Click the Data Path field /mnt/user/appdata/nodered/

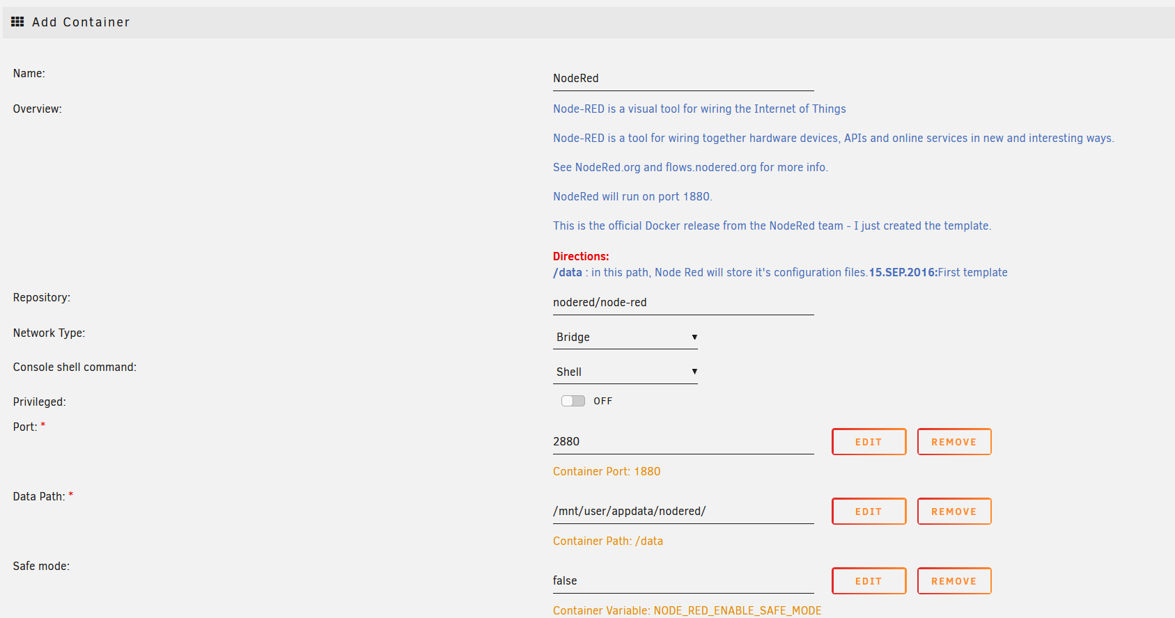(x=683, y=511)
